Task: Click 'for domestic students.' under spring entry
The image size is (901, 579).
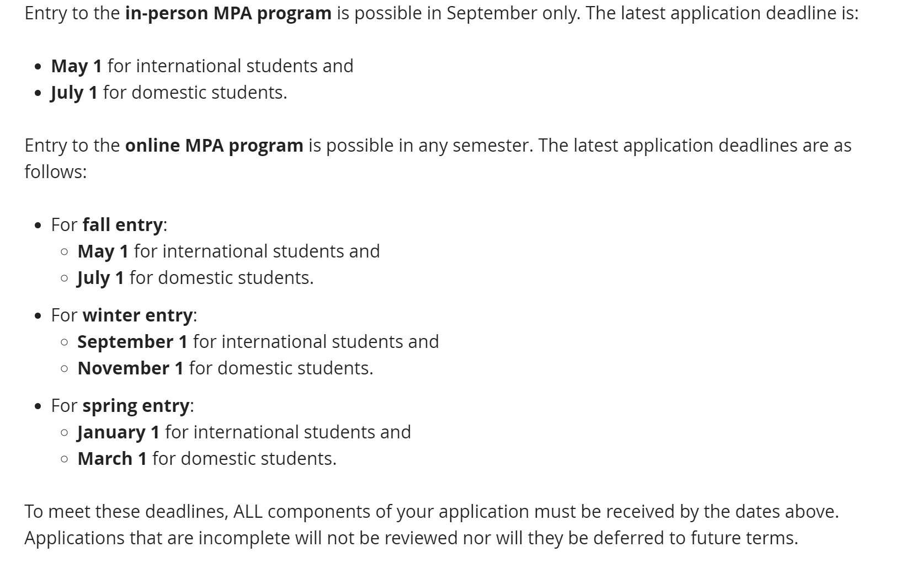Action: point(244,458)
